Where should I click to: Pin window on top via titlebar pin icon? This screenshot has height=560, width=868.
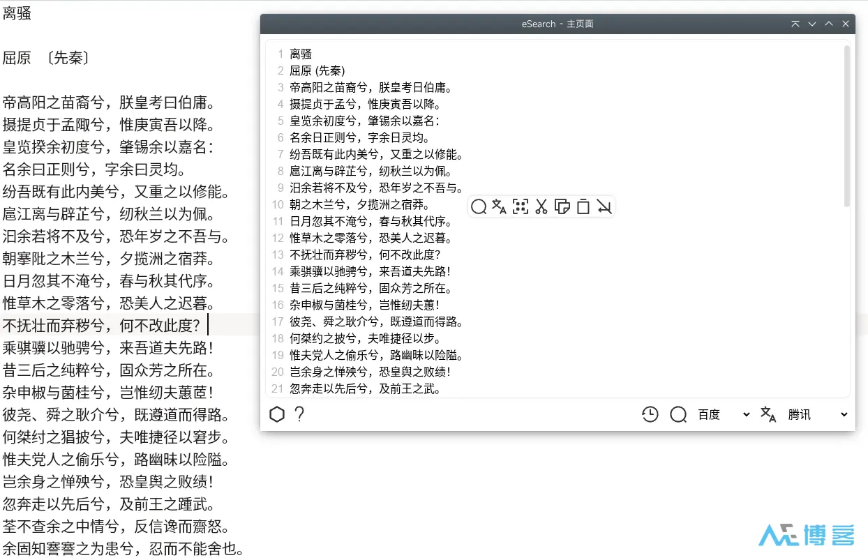pyautogui.click(x=795, y=23)
